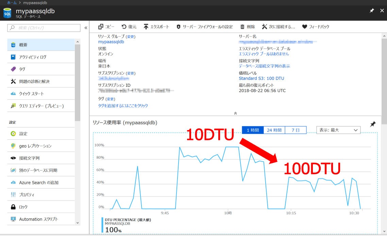Click the ホーム breadcrumb link
Viewport: 387px width, 236px height.
[x=12, y=3]
